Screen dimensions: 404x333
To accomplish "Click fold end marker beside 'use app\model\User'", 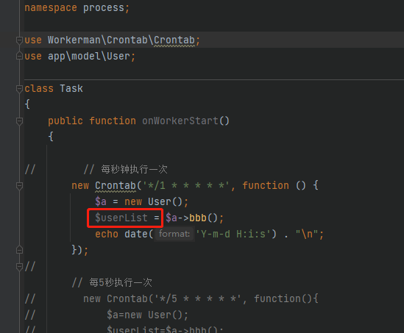I will coord(19,57).
